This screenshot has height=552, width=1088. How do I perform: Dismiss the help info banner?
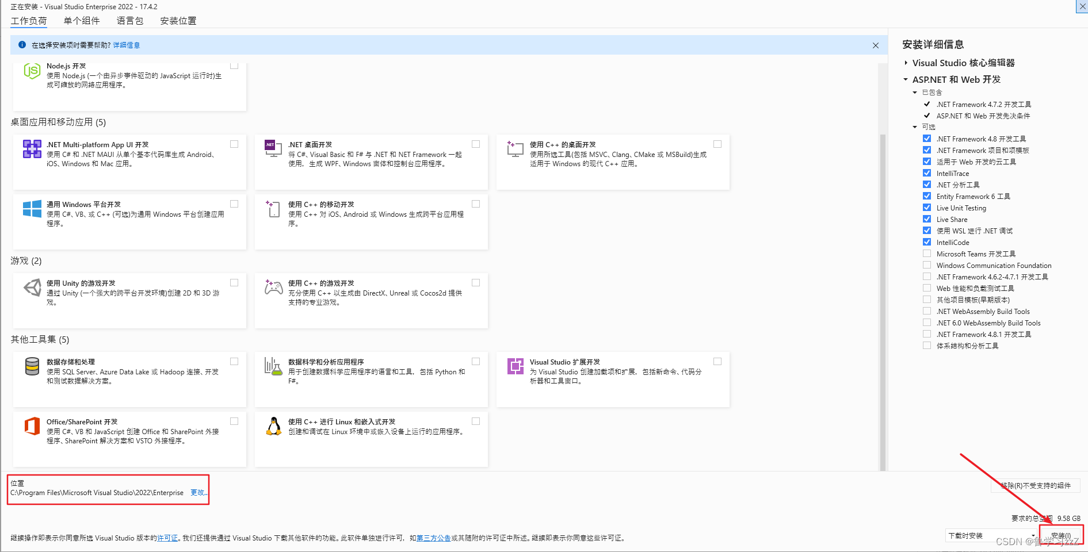(876, 45)
